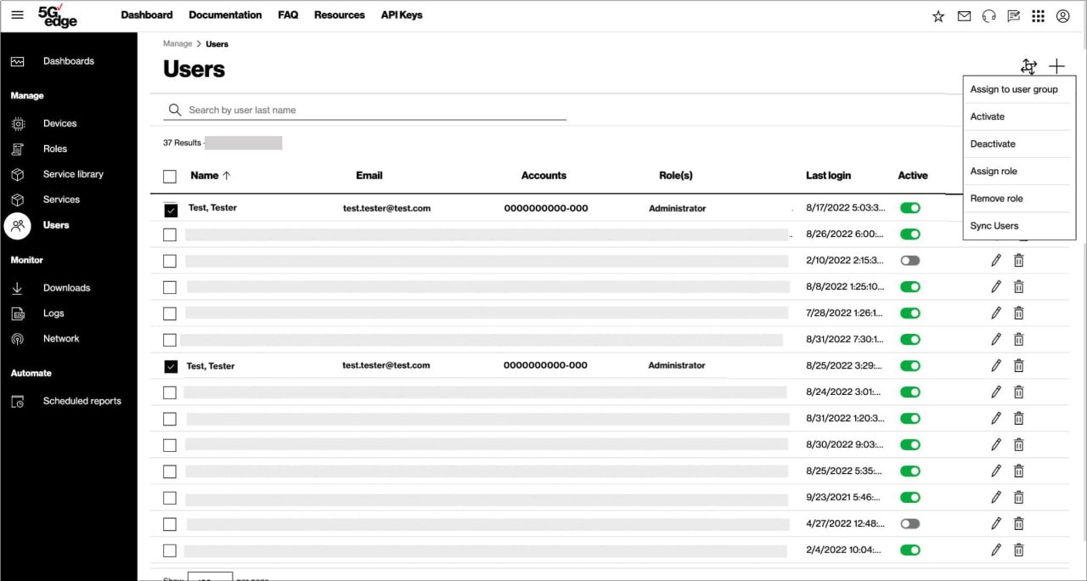1087x581 pixels.
Task: Click the search by last name field
Action: click(374, 110)
